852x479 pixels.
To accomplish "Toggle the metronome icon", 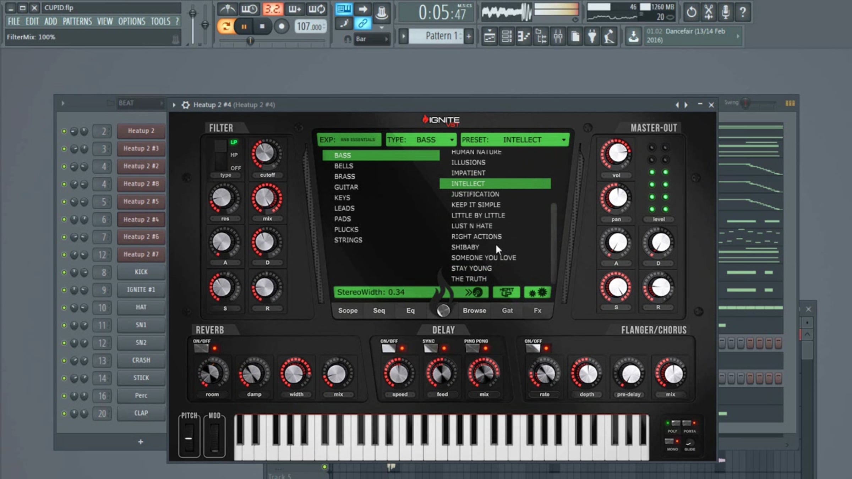I will coord(227,9).
